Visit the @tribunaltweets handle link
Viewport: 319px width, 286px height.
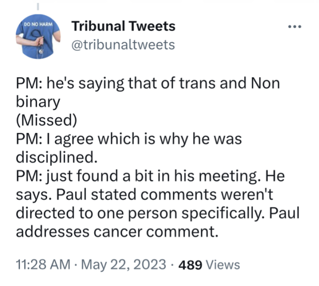click(x=123, y=45)
